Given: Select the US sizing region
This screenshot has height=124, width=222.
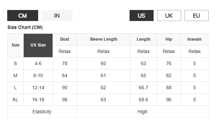Looking at the screenshot, I should point(142,15).
